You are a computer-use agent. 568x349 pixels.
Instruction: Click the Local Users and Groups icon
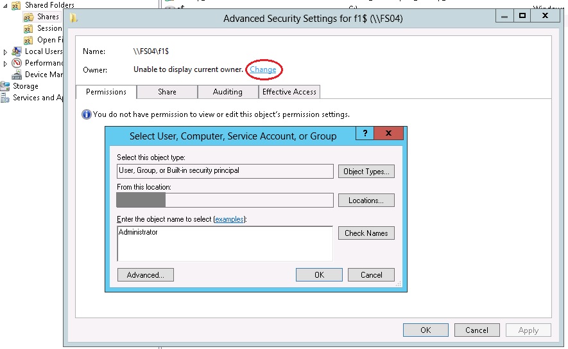pos(16,51)
